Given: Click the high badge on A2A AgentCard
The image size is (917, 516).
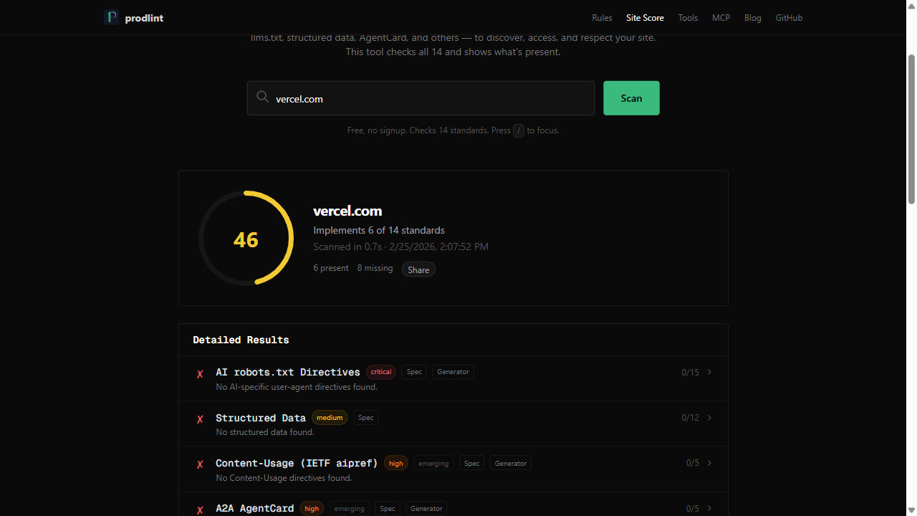Looking at the screenshot, I should 312,509.
